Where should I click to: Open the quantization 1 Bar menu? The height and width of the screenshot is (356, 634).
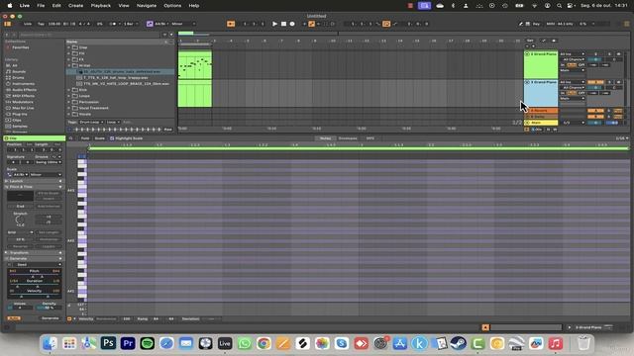(130, 24)
